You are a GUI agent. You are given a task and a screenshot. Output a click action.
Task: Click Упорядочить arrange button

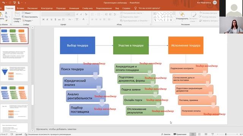[182, 16]
